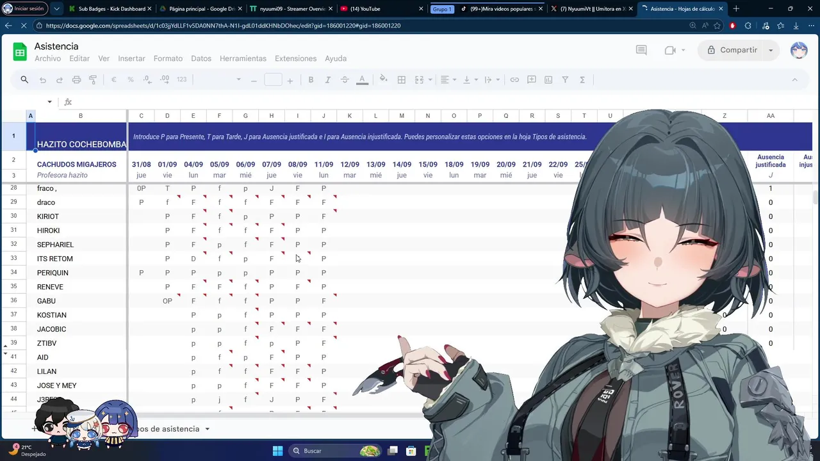Apply currency format with euro icon

[x=113, y=80]
